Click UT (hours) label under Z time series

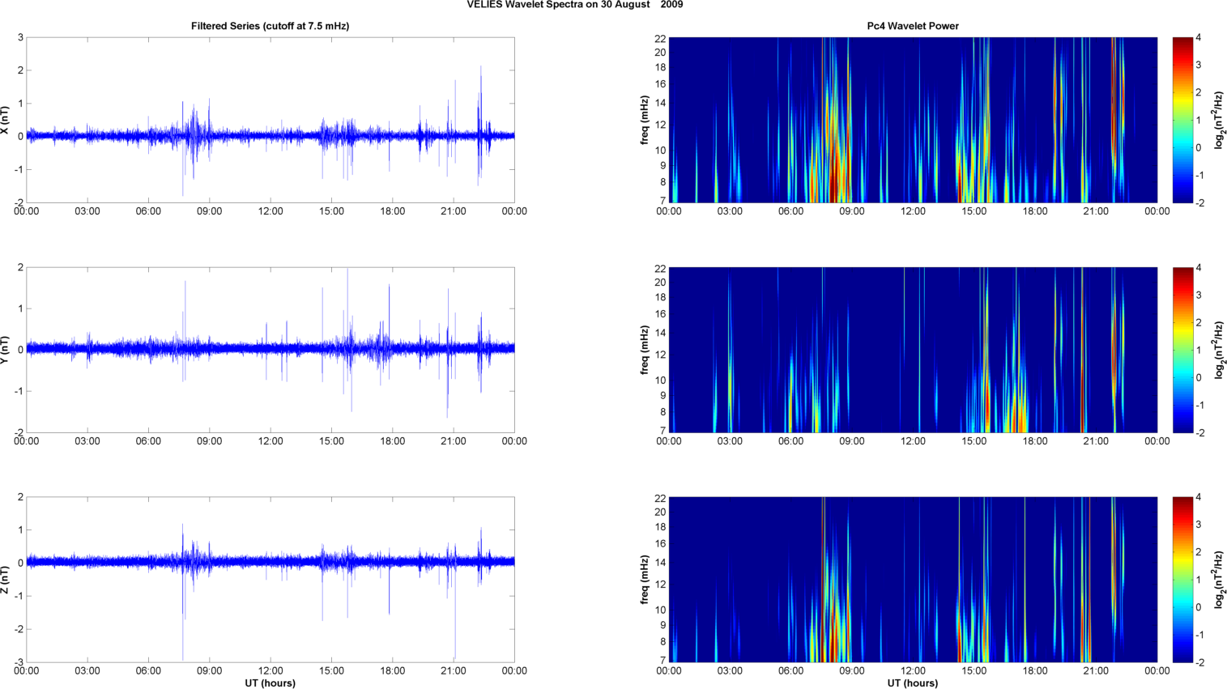[270, 683]
